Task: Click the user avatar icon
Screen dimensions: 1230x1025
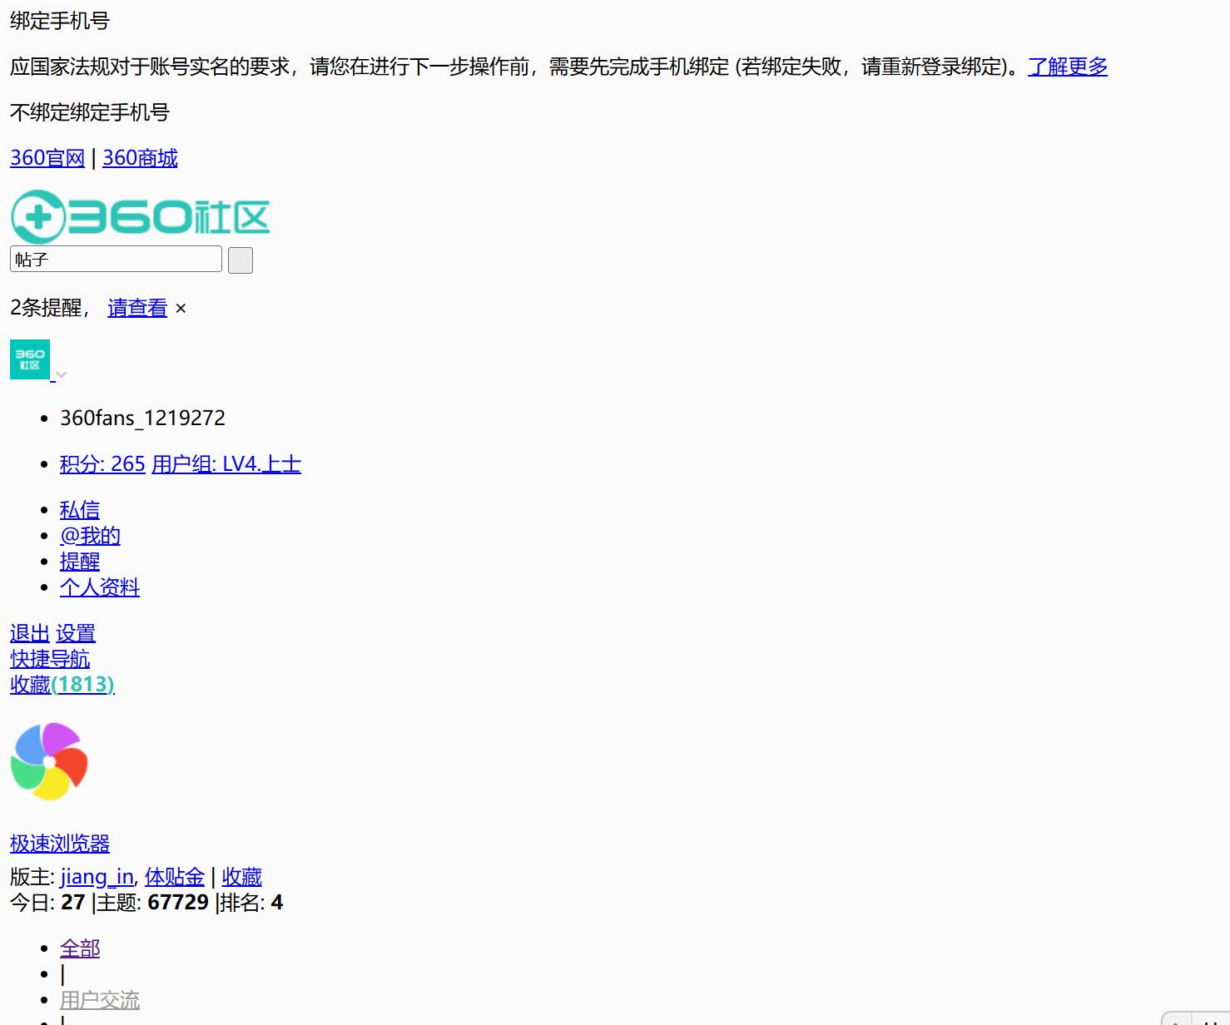Action: 30,359
